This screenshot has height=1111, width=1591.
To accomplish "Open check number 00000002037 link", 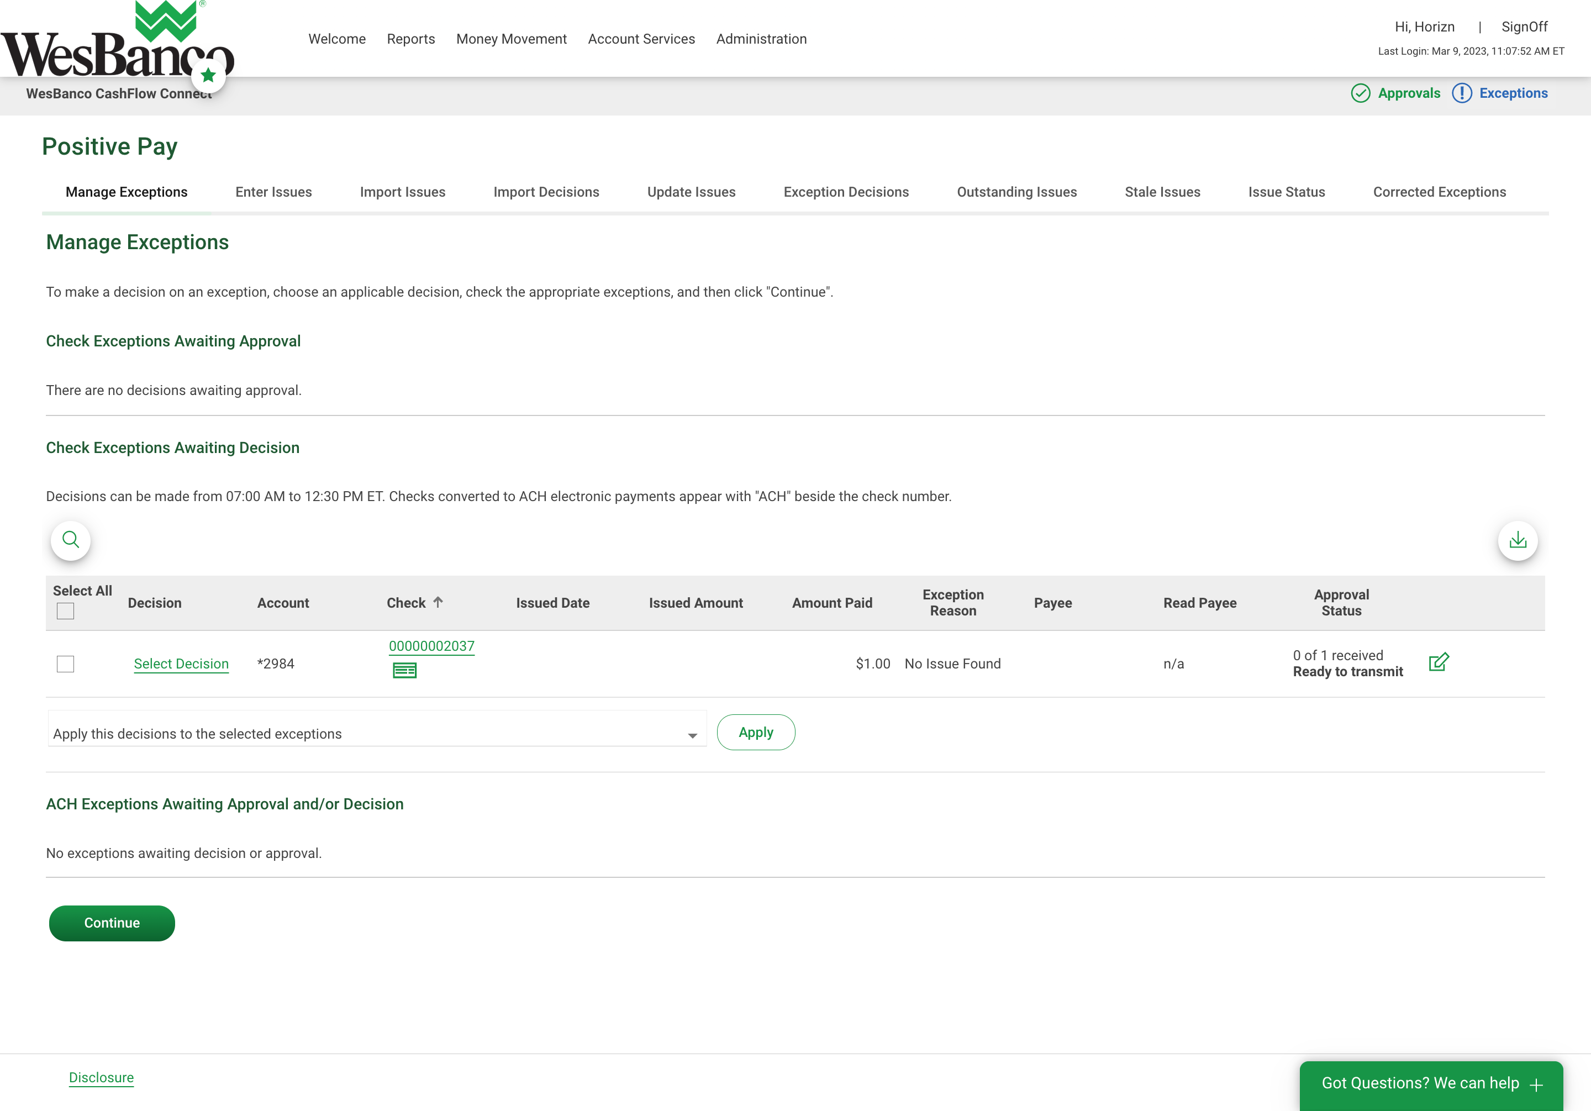I will pos(431,645).
